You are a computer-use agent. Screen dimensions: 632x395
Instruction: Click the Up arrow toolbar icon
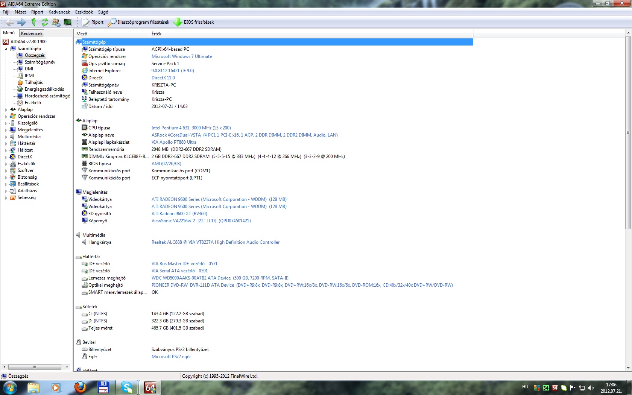[33, 22]
